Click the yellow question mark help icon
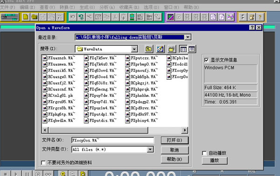280x176 pixels. (260, 17)
